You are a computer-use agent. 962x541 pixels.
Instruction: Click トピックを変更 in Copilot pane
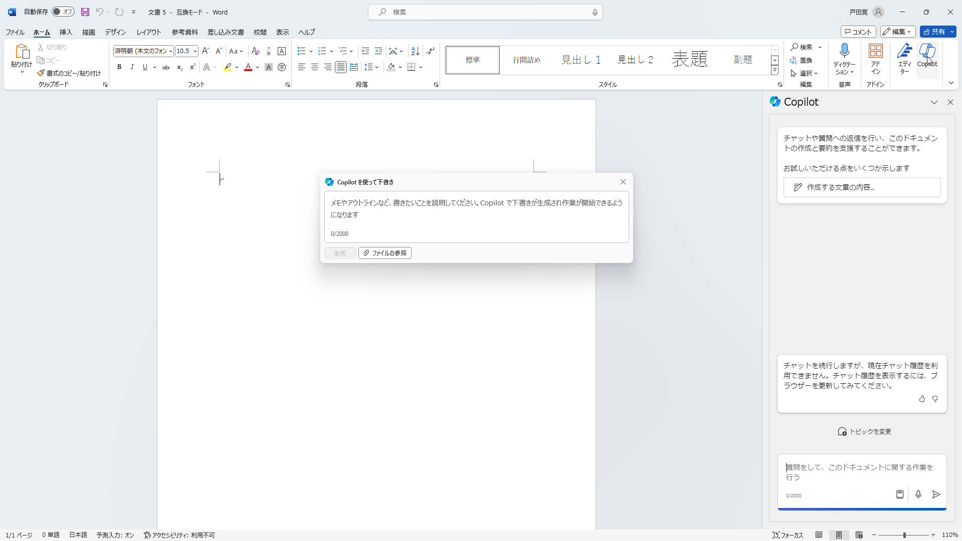(x=864, y=432)
